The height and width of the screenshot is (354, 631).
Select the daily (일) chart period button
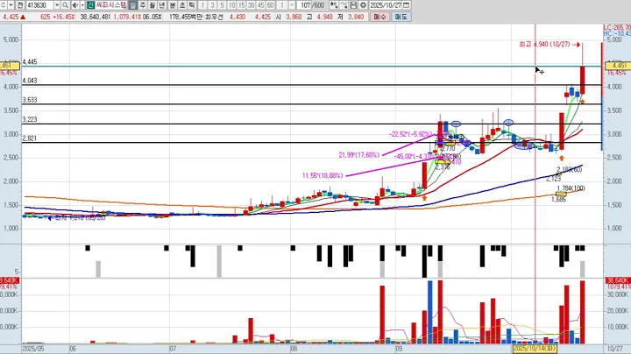click(x=133, y=5)
